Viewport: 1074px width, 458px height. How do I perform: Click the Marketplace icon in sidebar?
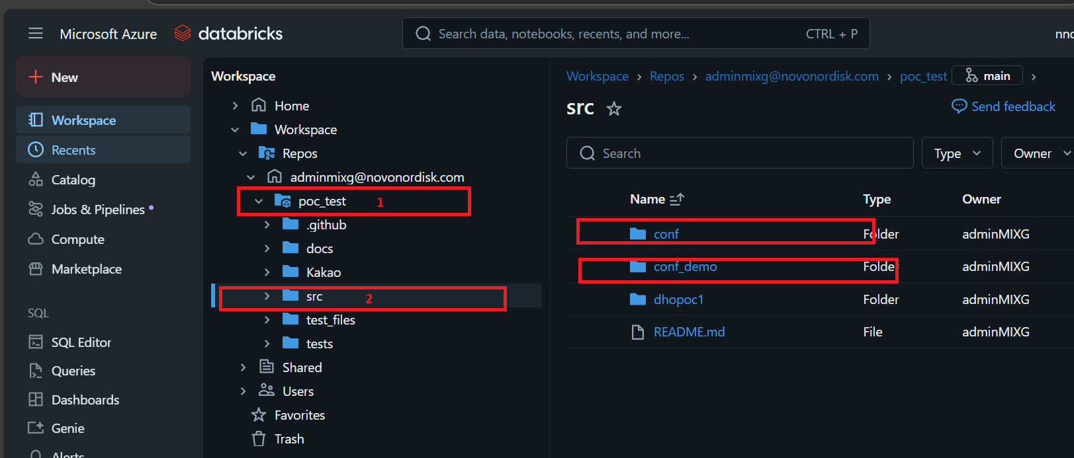(x=36, y=268)
